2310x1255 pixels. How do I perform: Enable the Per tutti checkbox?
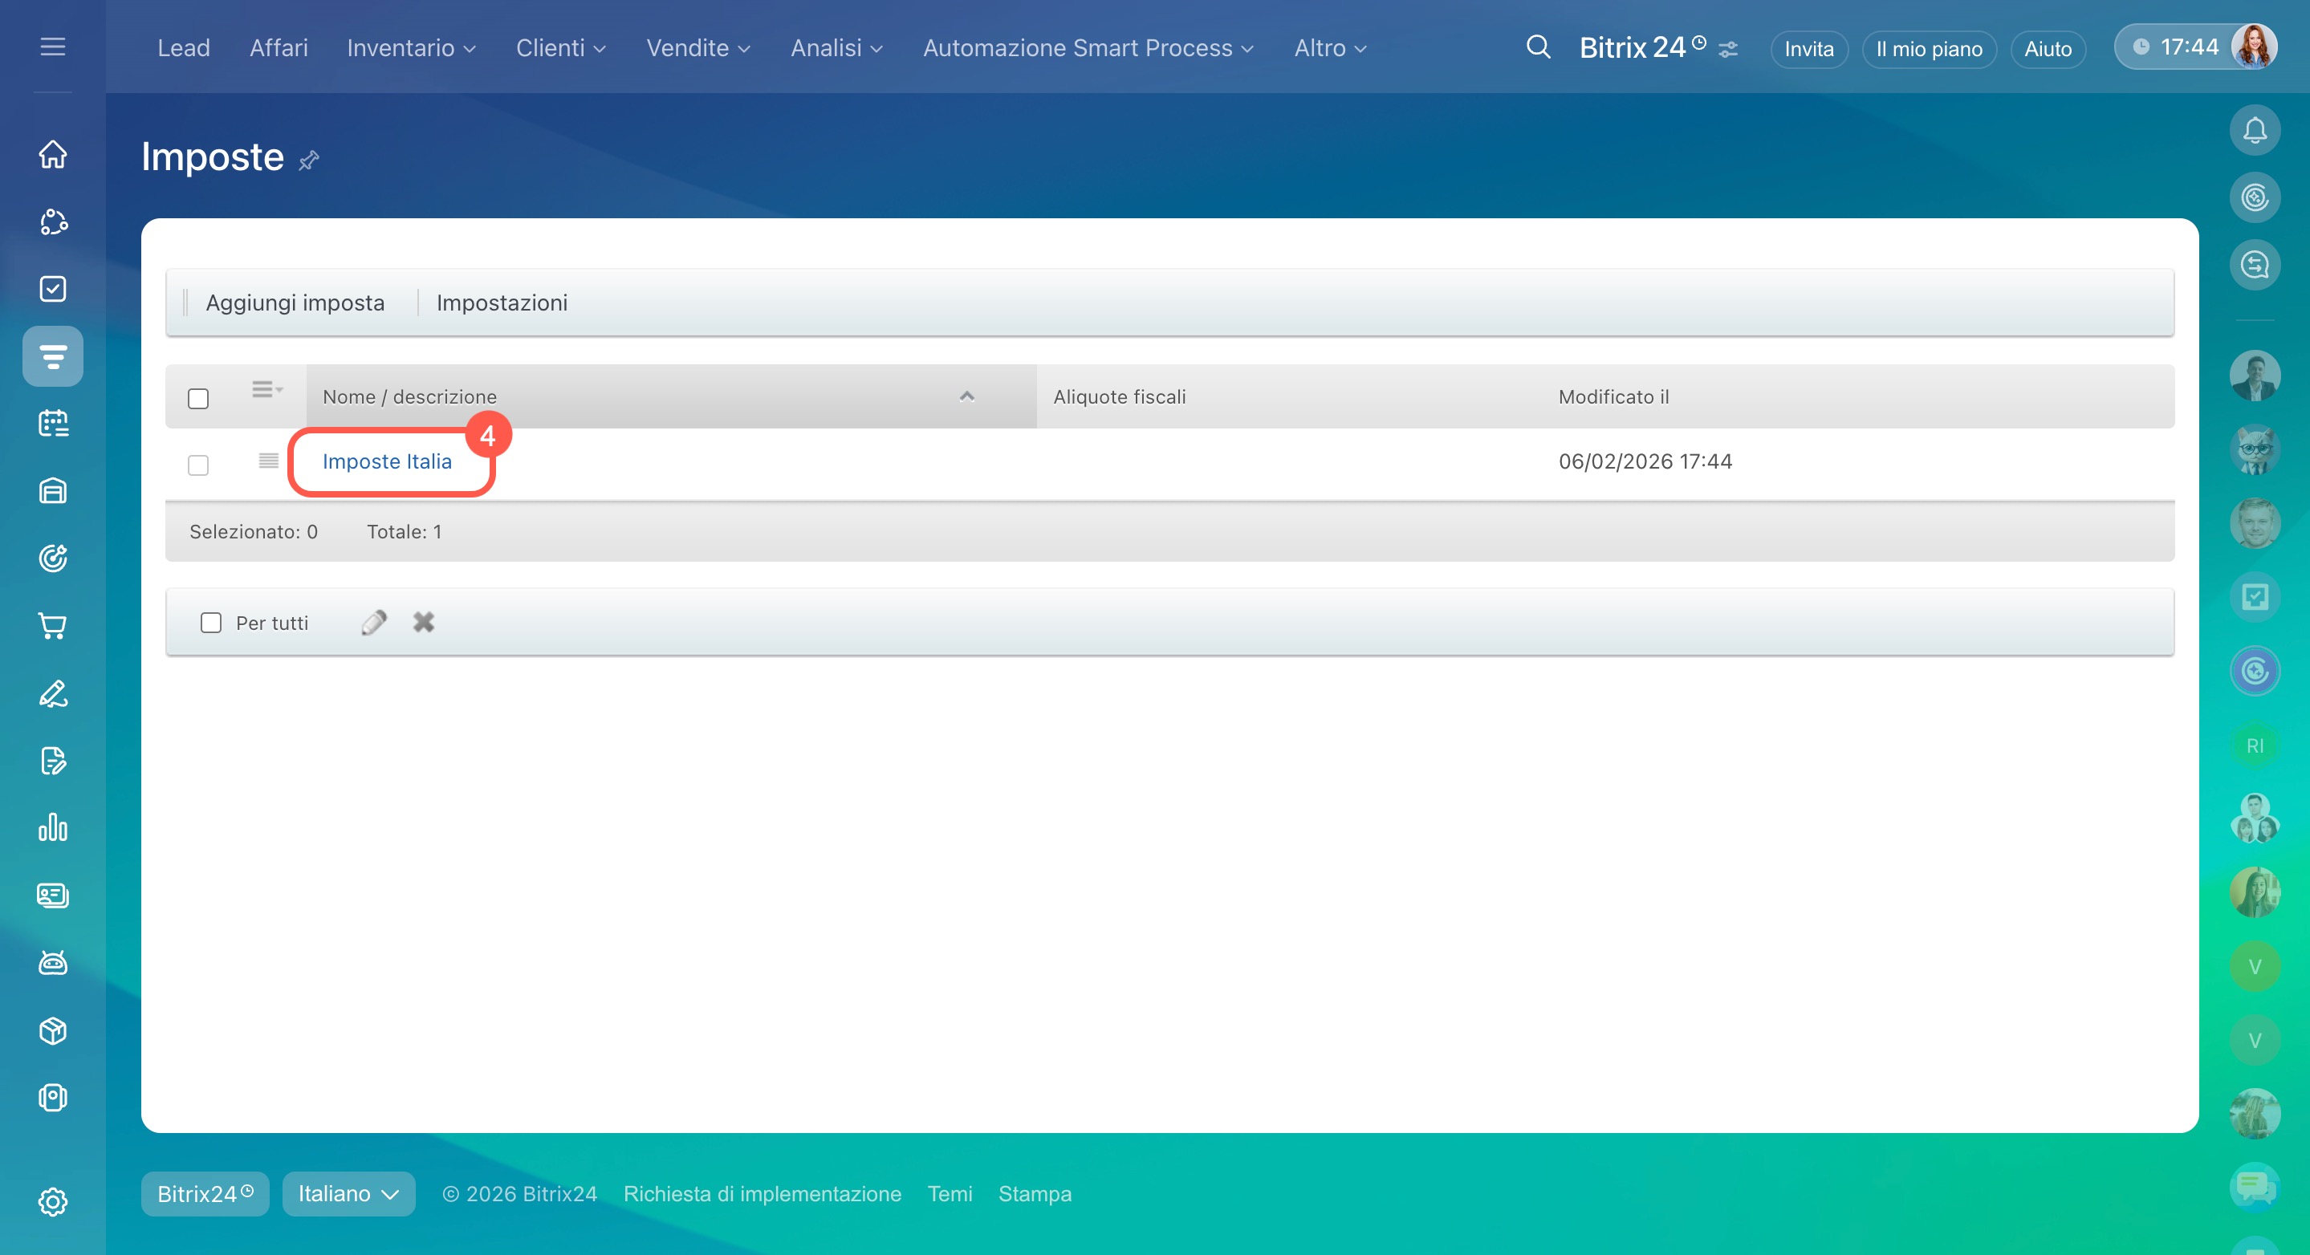point(211,622)
